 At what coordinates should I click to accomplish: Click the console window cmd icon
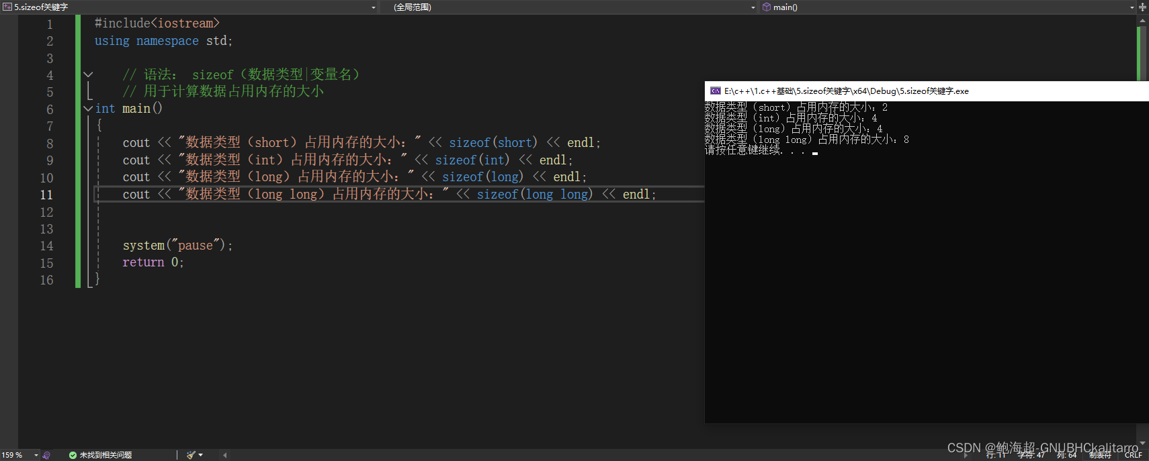[716, 91]
